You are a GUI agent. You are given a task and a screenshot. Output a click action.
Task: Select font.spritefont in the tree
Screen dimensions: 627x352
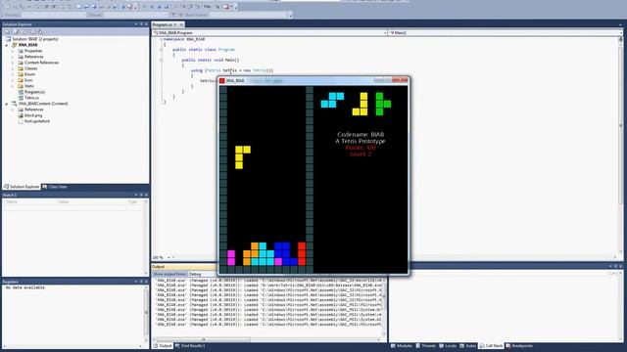tap(37, 121)
